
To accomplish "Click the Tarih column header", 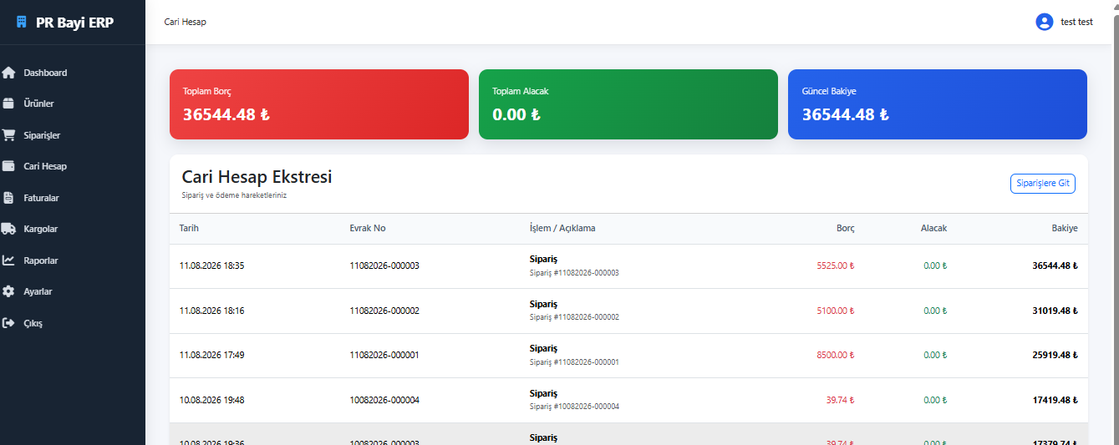I will click(189, 228).
